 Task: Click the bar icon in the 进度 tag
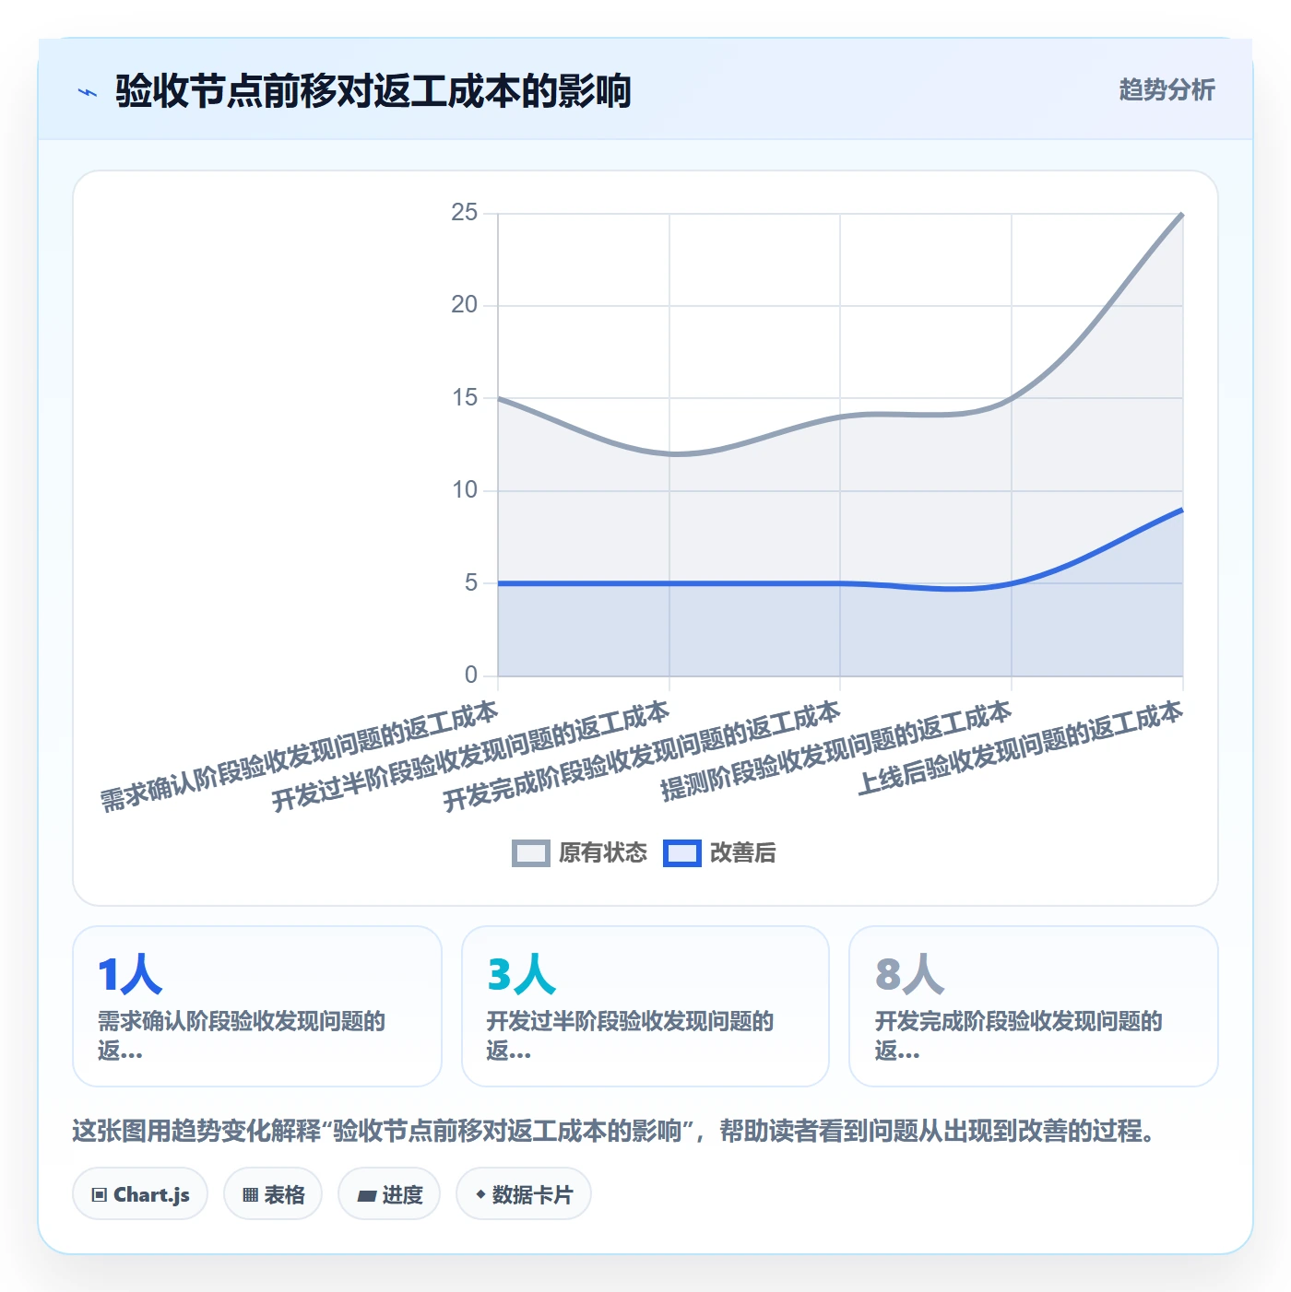(367, 1195)
